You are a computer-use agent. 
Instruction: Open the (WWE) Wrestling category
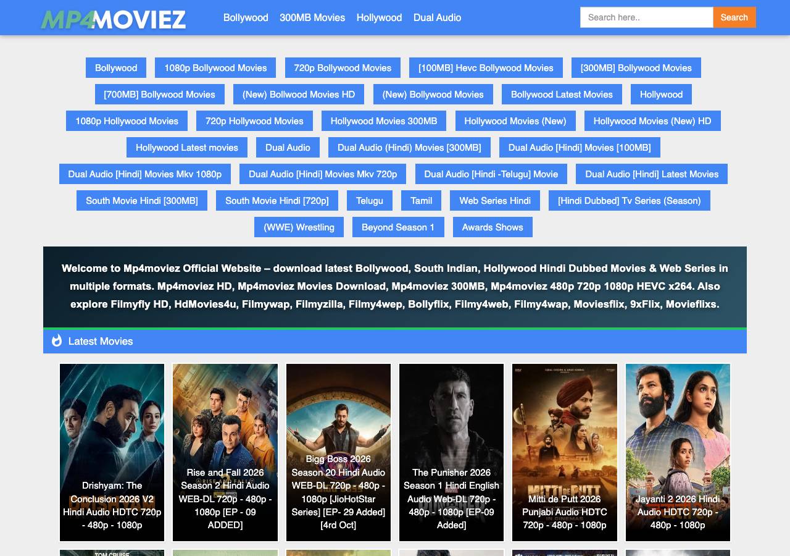point(299,227)
